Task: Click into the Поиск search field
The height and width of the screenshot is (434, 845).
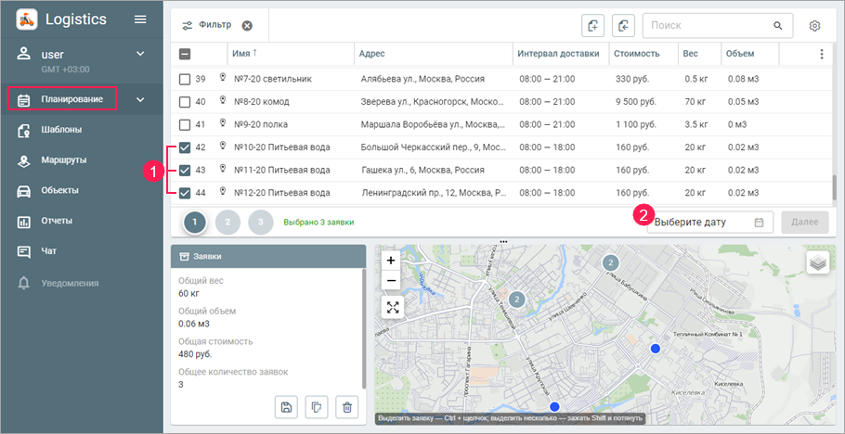Action: pyautogui.click(x=705, y=26)
